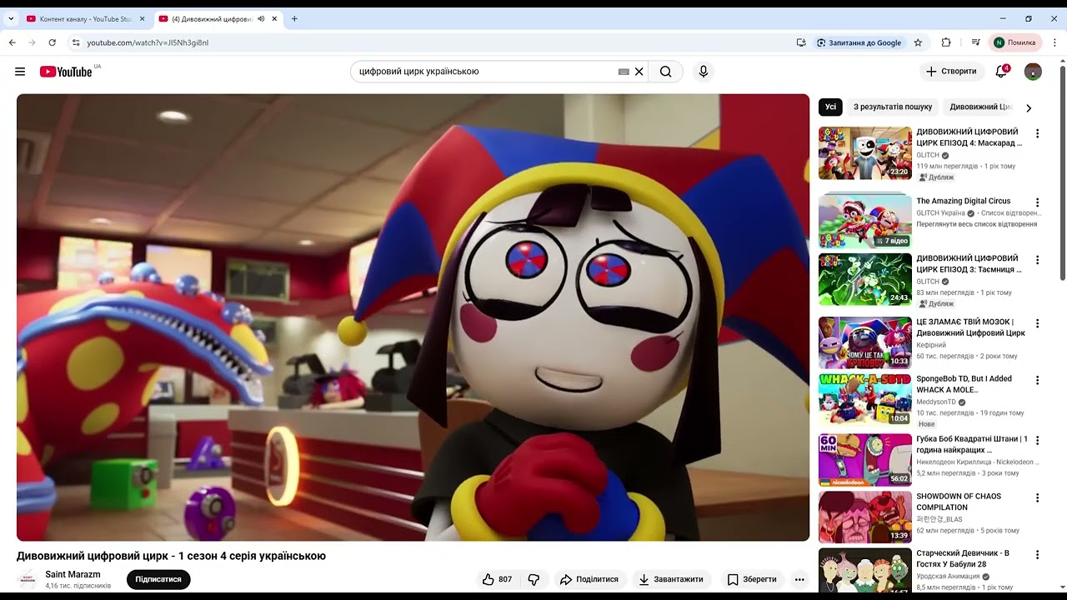
Task: Open the ЕПІЗОД 4: Маскарад thumbnail
Action: click(865, 153)
